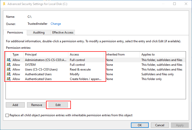Image resolution: width=192 pixels, height=130 pixels.
Task: Click the Add button
Action: click(x=15, y=105)
